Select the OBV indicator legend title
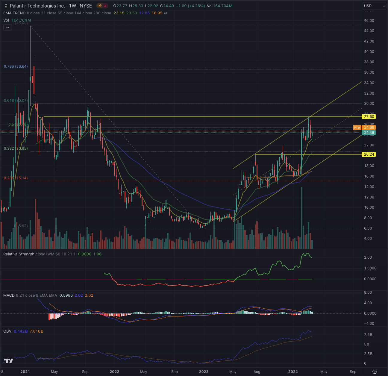 7,331
